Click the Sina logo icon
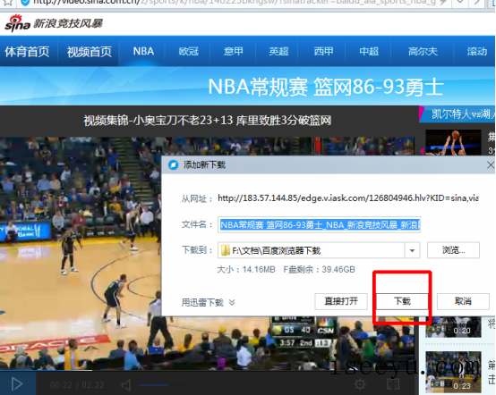 click(17, 23)
